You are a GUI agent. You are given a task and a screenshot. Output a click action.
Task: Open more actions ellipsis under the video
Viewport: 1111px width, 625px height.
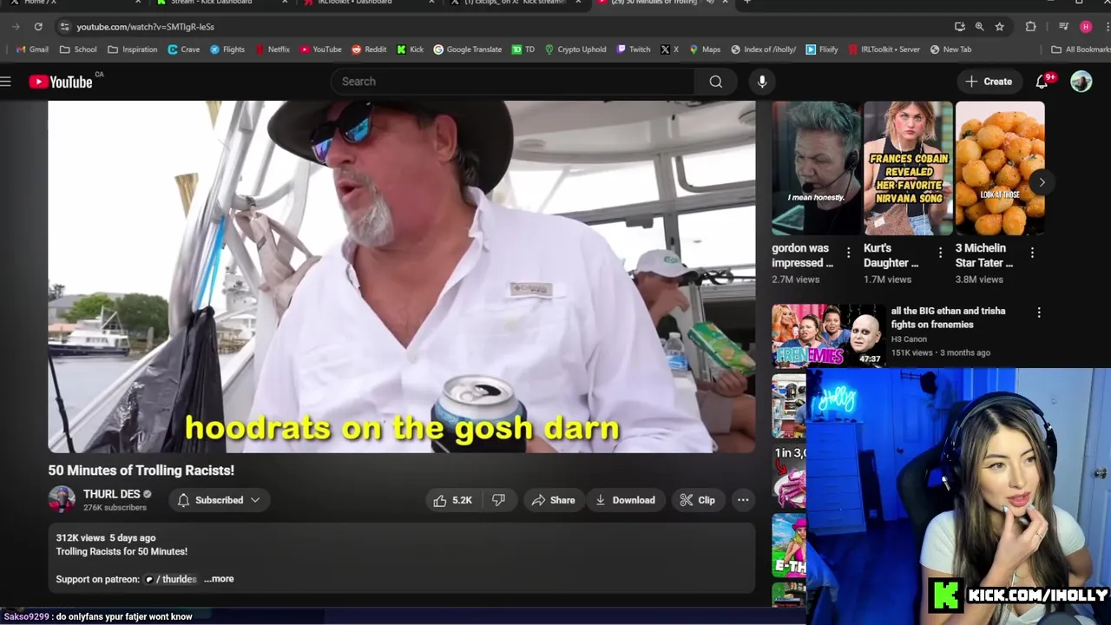743,500
